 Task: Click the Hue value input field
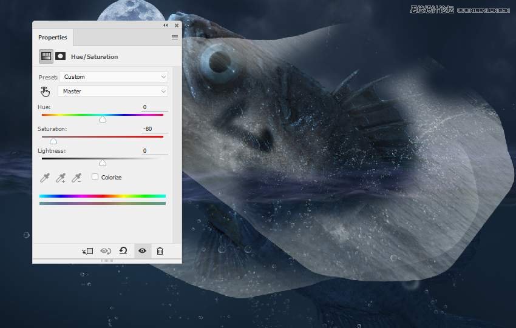point(154,107)
